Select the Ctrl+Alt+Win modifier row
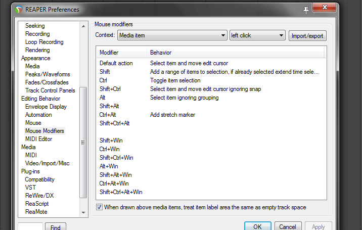 pos(211,183)
